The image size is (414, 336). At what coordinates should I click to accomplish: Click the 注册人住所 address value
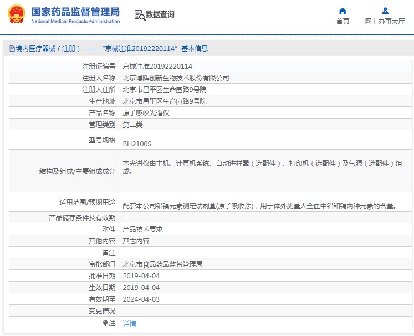point(165,90)
